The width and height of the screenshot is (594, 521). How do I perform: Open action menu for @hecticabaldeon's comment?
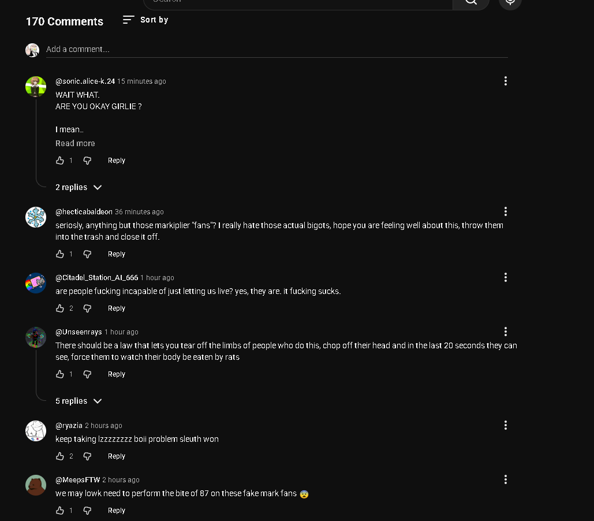coord(505,211)
